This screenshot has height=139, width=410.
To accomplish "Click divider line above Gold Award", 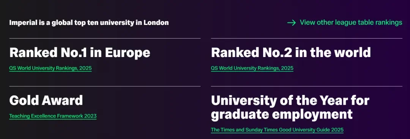I will click(105, 86).
